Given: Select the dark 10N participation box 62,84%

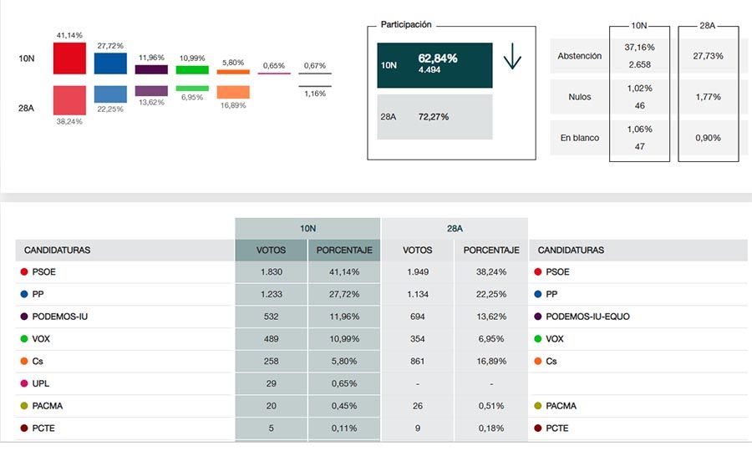Looking at the screenshot, I should coord(435,65).
